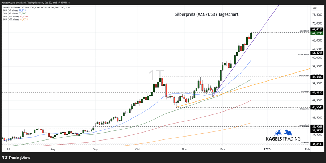Click the KAGELS TRADING text
Screen dimensions: 326x163
point(283,139)
